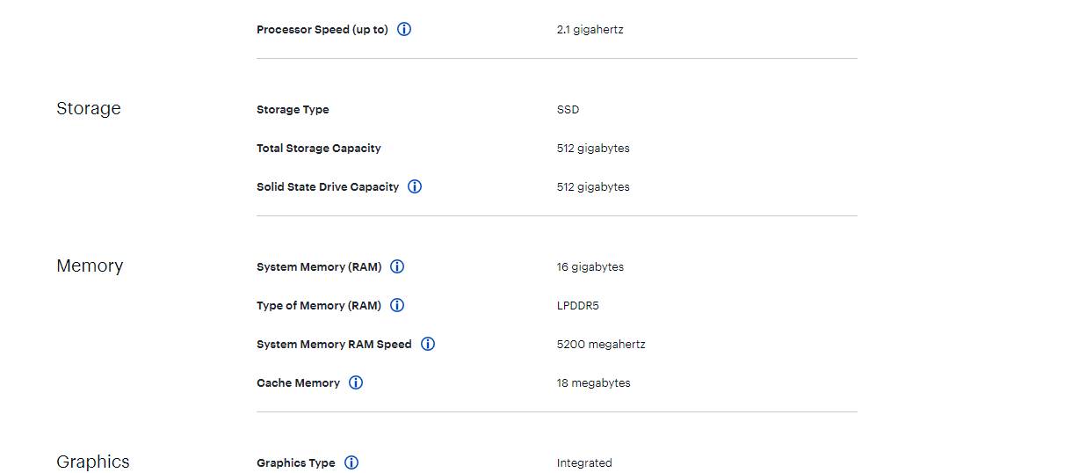Click the LPDDR5 memory type value

pos(578,305)
